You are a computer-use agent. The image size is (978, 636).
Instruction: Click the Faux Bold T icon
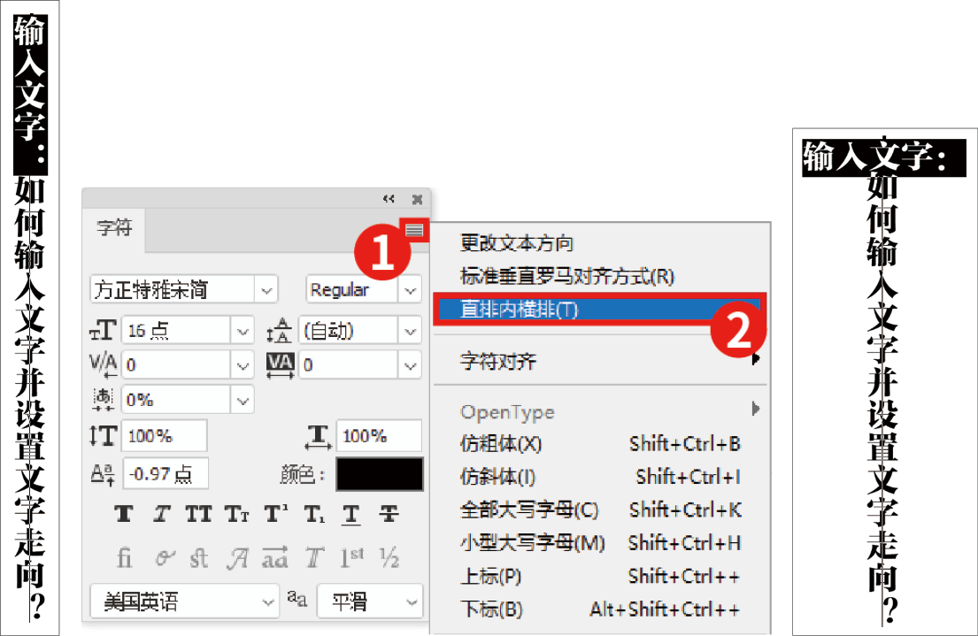click(126, 514)
